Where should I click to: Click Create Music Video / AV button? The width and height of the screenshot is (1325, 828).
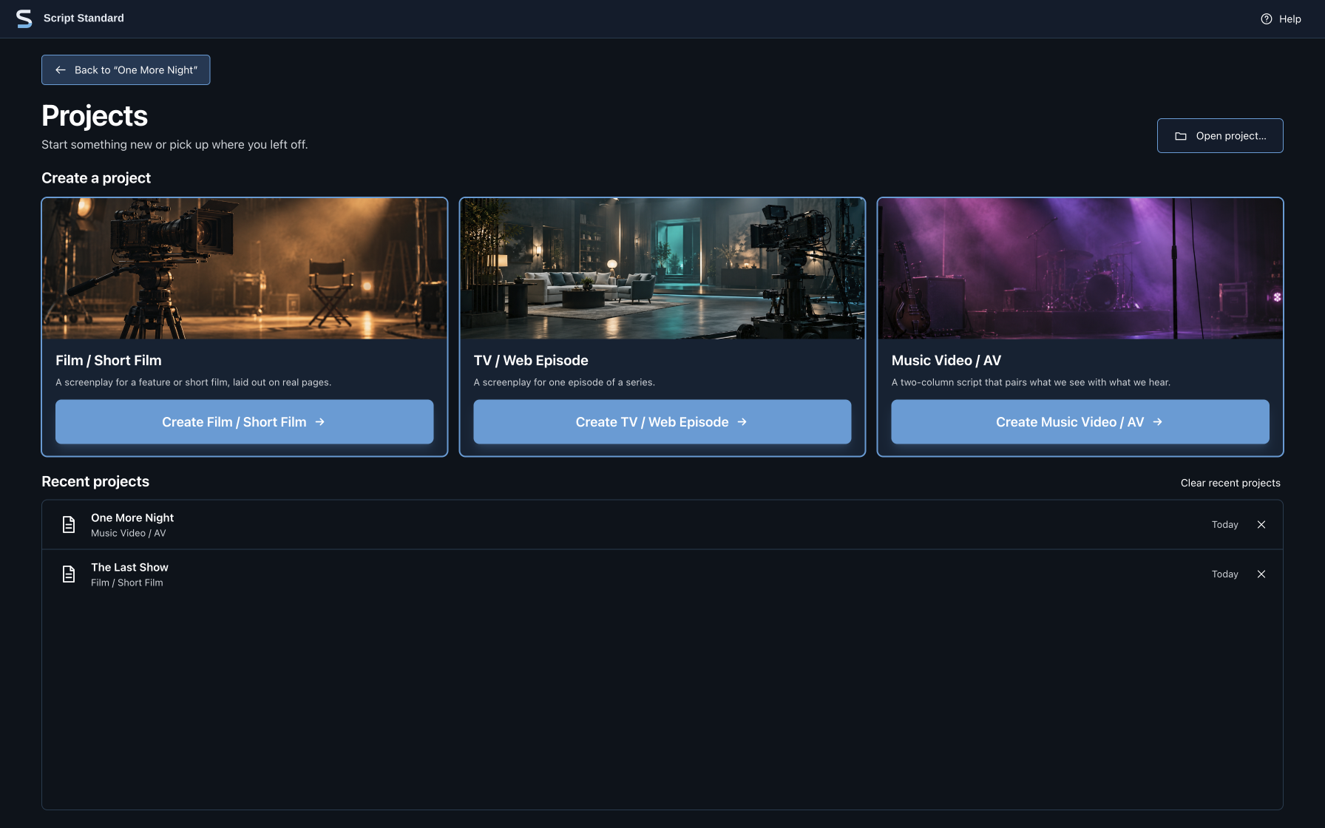[x=1080, y=422]
